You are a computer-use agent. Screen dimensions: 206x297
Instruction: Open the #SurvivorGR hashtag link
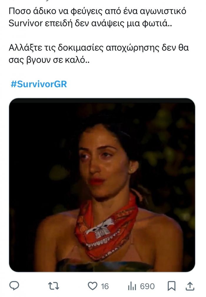(39, 84)
